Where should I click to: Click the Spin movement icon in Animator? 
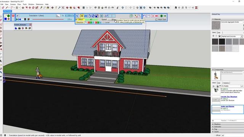(x=93, y=16)
